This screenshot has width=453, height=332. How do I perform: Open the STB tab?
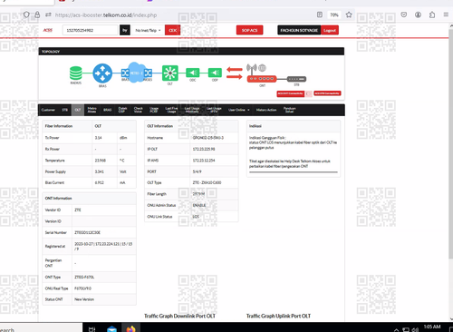[x=64, y=110]
